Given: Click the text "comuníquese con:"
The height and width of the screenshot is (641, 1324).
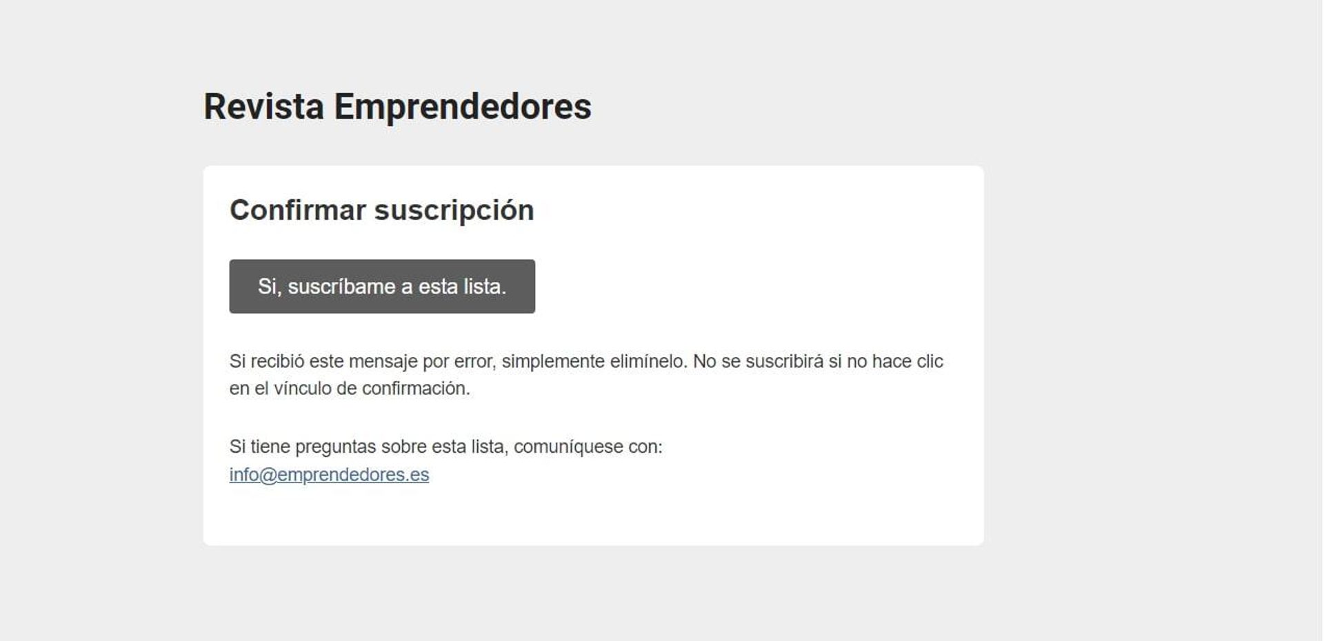Looking at the screenshot, I should point(588,447).
